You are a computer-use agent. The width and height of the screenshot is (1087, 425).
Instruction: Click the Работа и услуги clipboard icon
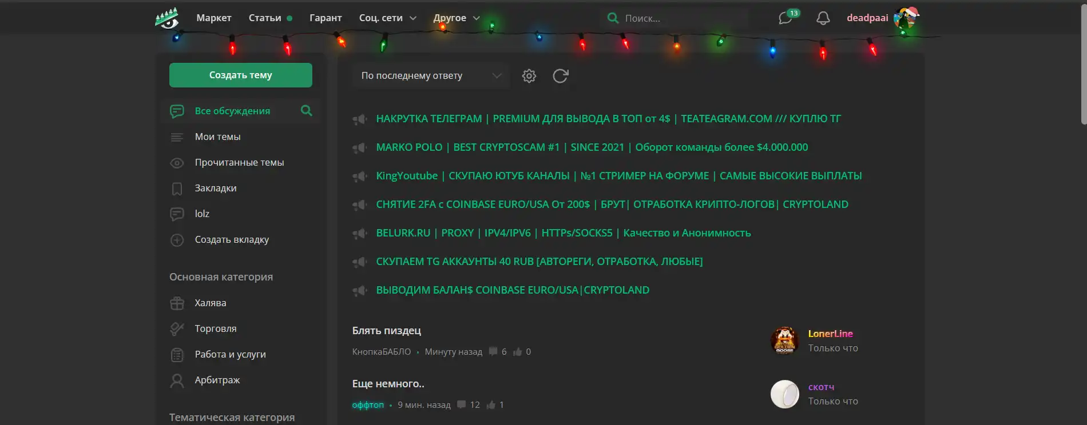point(177,355)
